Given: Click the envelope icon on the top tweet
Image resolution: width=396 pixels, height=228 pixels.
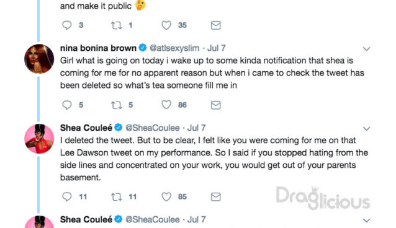Looking at the screenshot, I should (215, 25).
